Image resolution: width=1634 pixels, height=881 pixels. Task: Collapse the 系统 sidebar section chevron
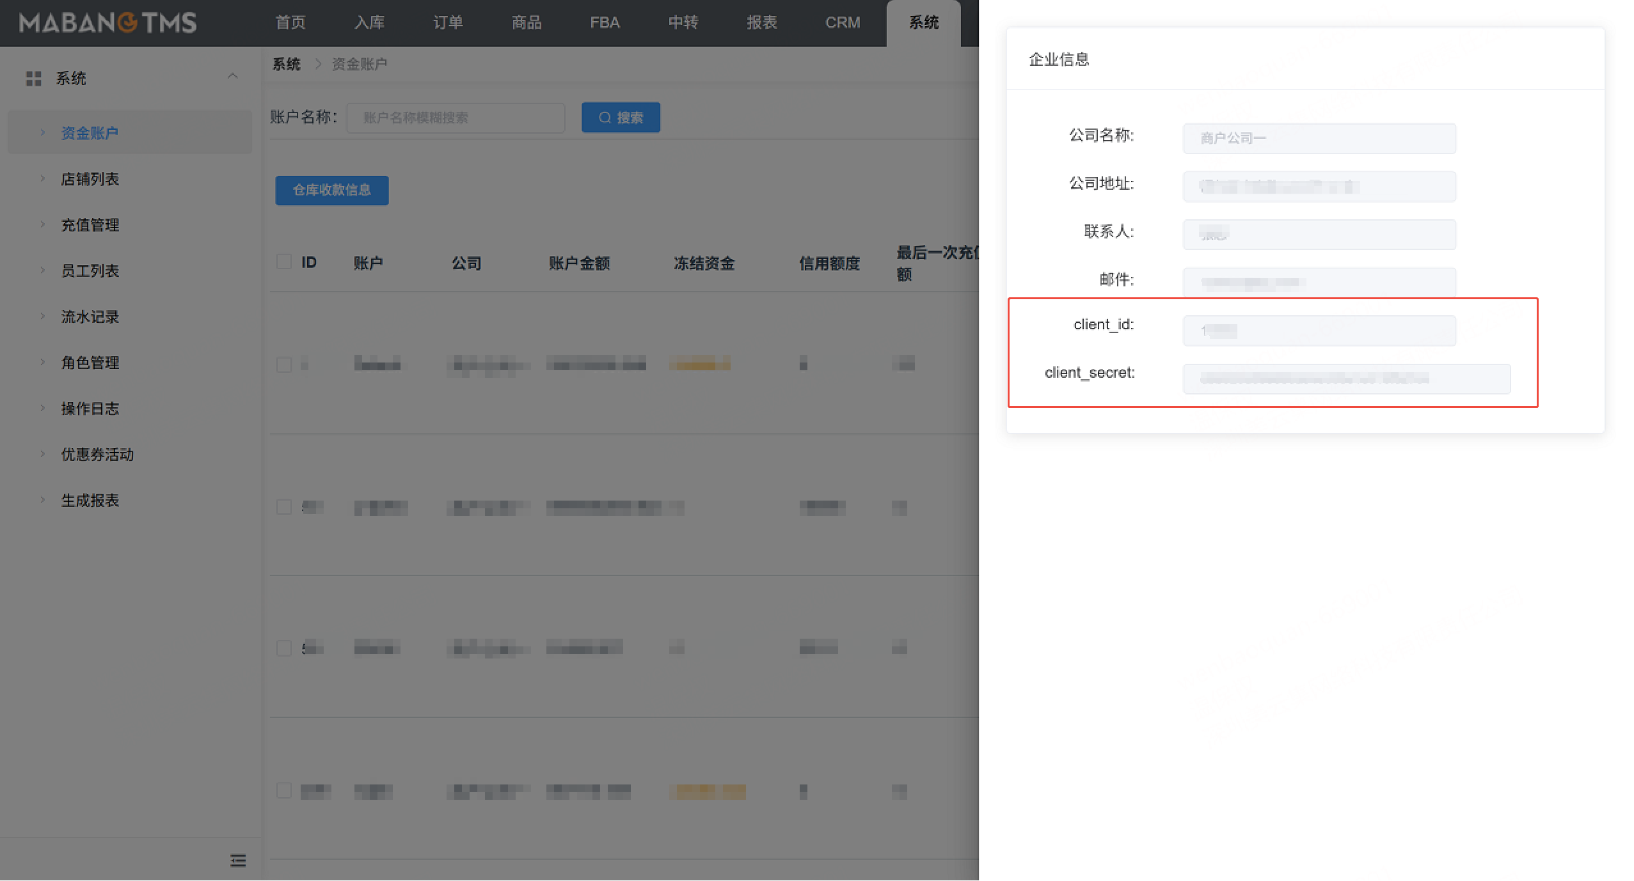tap(233, 77)
